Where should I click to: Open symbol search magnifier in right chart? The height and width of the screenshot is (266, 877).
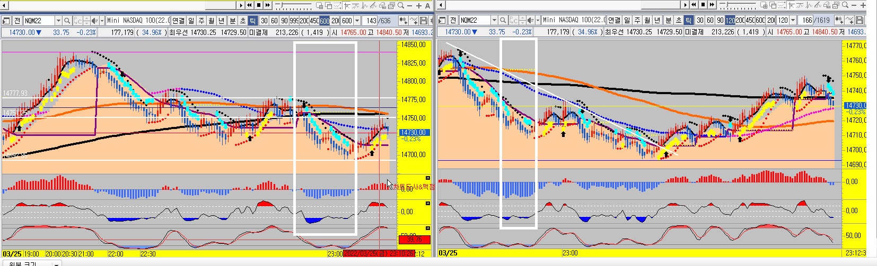click(x=503, y=21)
